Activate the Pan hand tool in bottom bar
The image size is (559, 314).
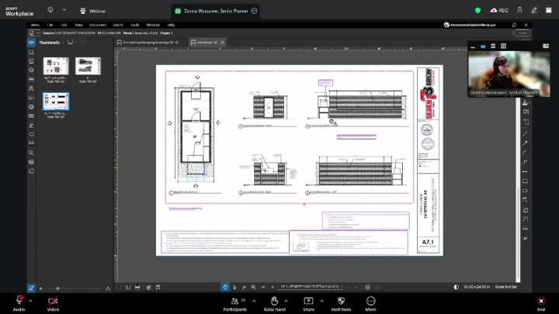click(225, 287)
